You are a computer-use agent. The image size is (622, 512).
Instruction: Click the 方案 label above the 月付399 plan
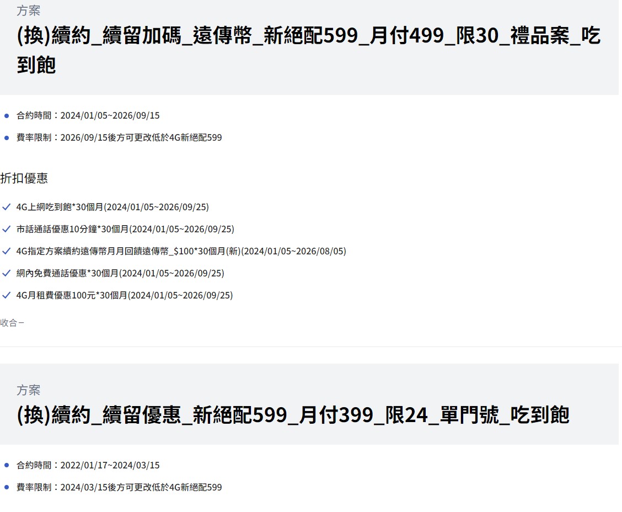coord(28,390)
